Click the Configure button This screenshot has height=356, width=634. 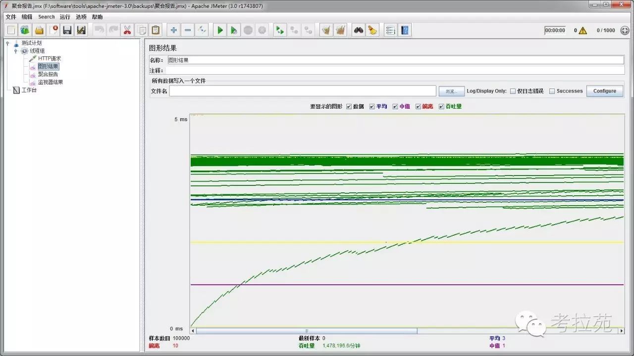pyautogui.click(x=605, y=91)
